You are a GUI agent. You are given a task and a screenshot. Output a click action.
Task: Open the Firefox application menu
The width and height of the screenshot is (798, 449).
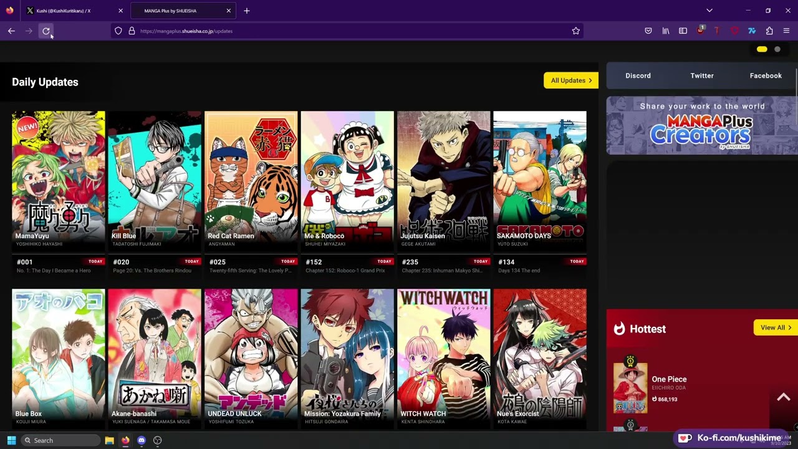(x=786, y=31)
